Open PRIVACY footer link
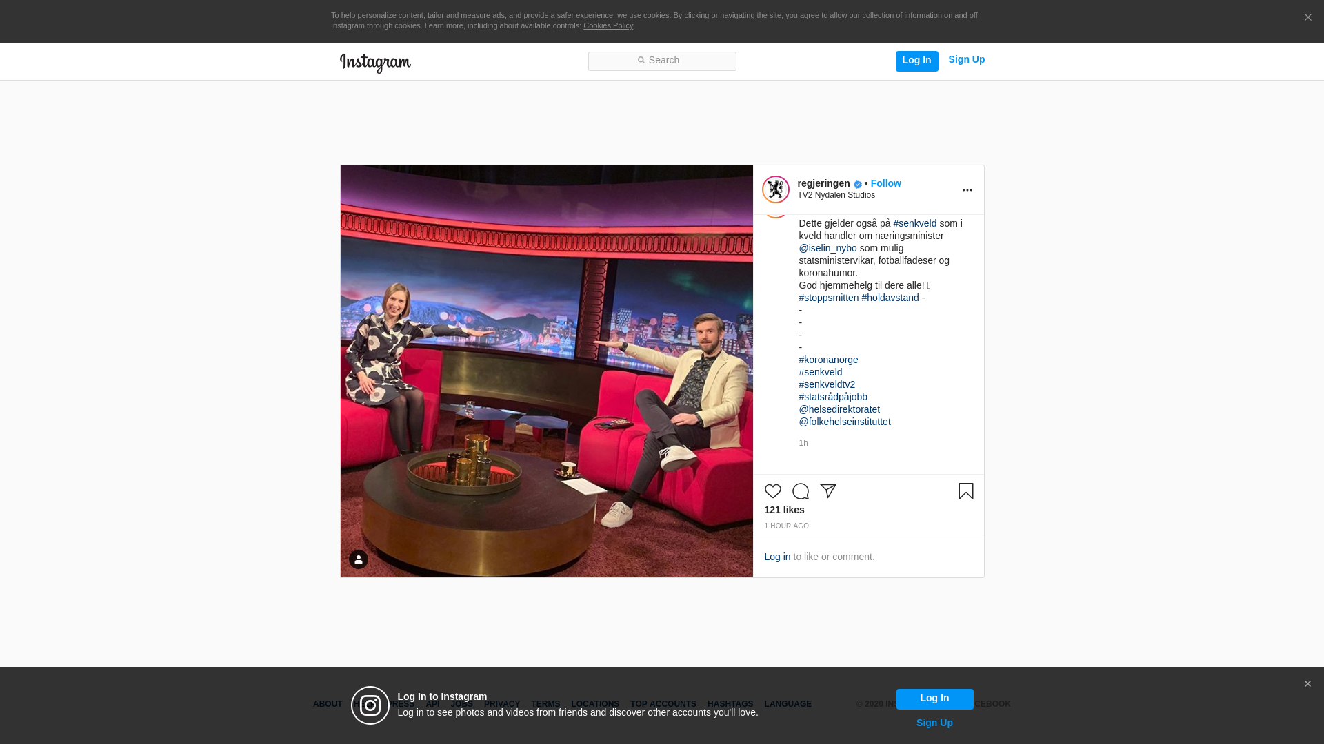Viewport: 1324px width, 744px height. tap(501, 704)
